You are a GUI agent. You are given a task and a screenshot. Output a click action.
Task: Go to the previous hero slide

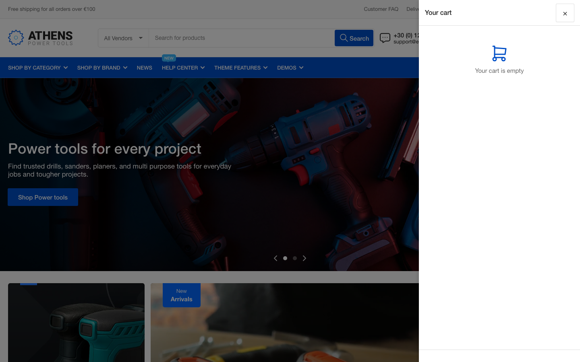pos(275,258)
